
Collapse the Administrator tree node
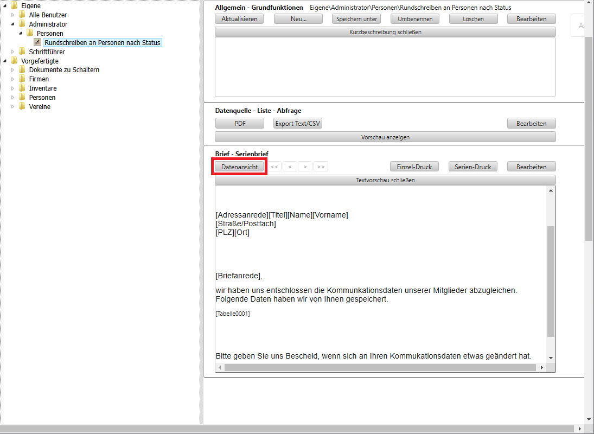[13, 24]
